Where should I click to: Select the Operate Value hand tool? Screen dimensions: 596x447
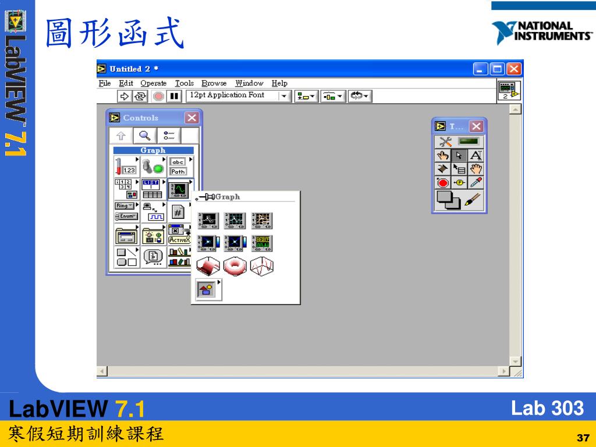pos(442,155)
